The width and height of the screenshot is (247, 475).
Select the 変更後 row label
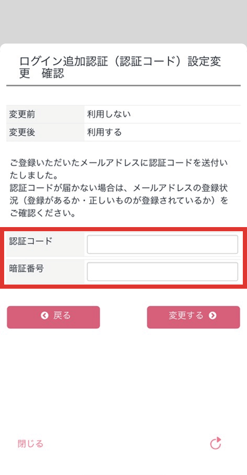(22, 132)
